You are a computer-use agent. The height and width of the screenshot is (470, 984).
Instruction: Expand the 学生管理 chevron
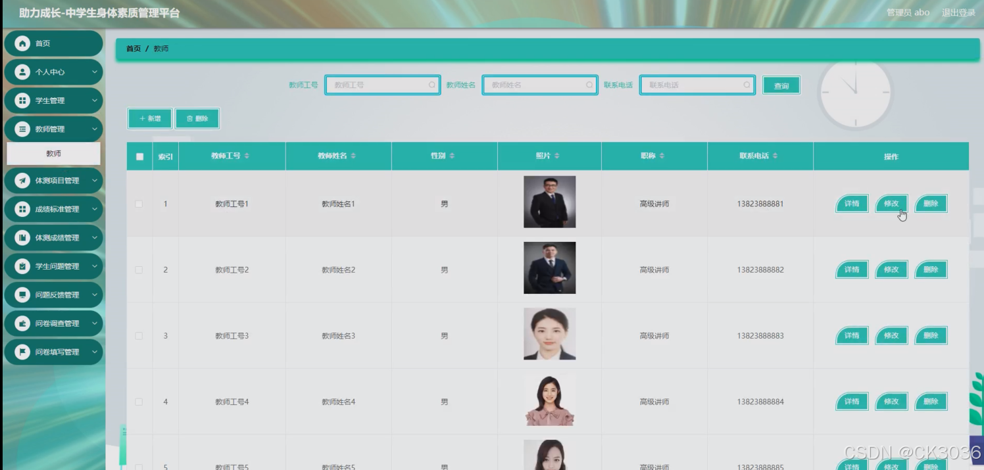pos(95,101)
